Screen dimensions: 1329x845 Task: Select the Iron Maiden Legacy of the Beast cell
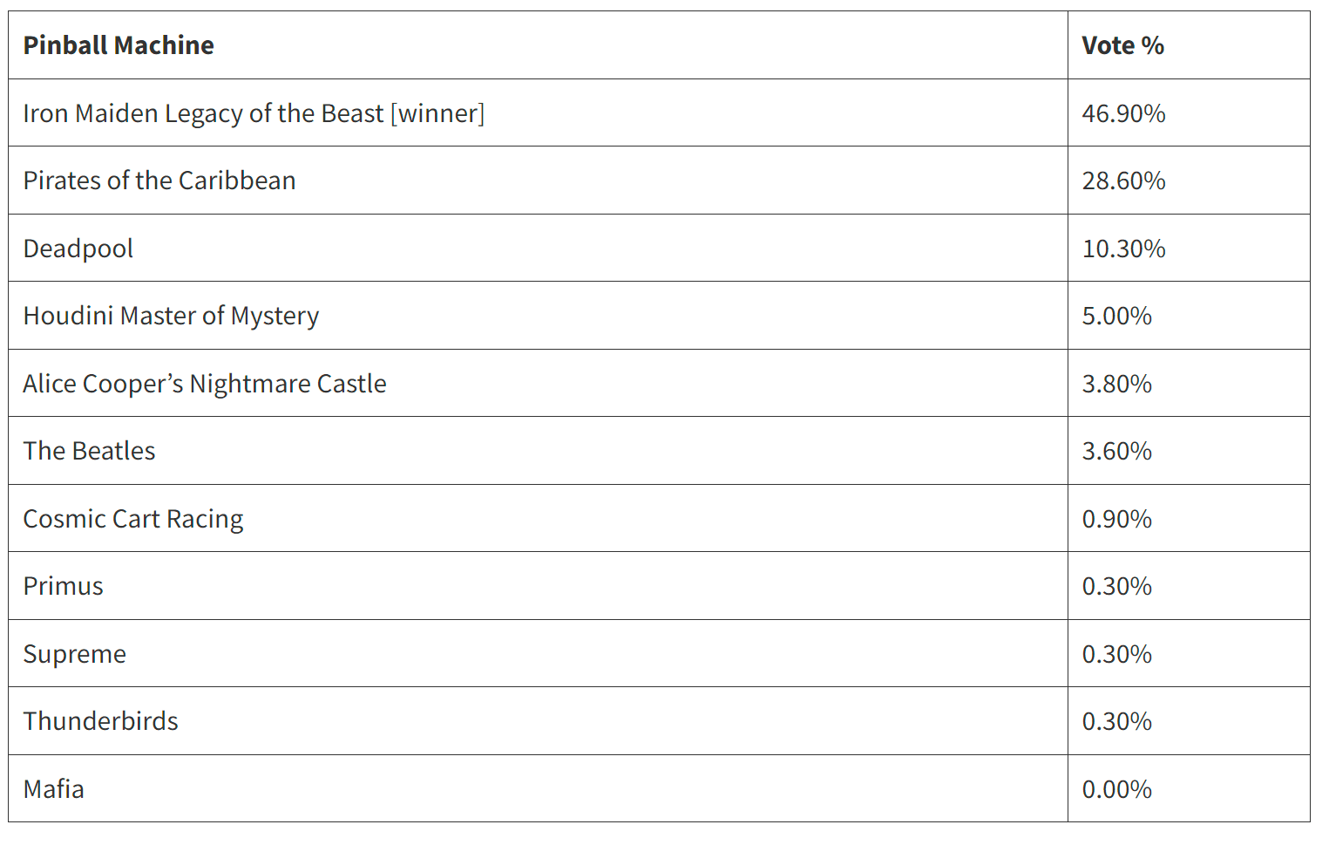pyautogui.click(x=254, y=113)
